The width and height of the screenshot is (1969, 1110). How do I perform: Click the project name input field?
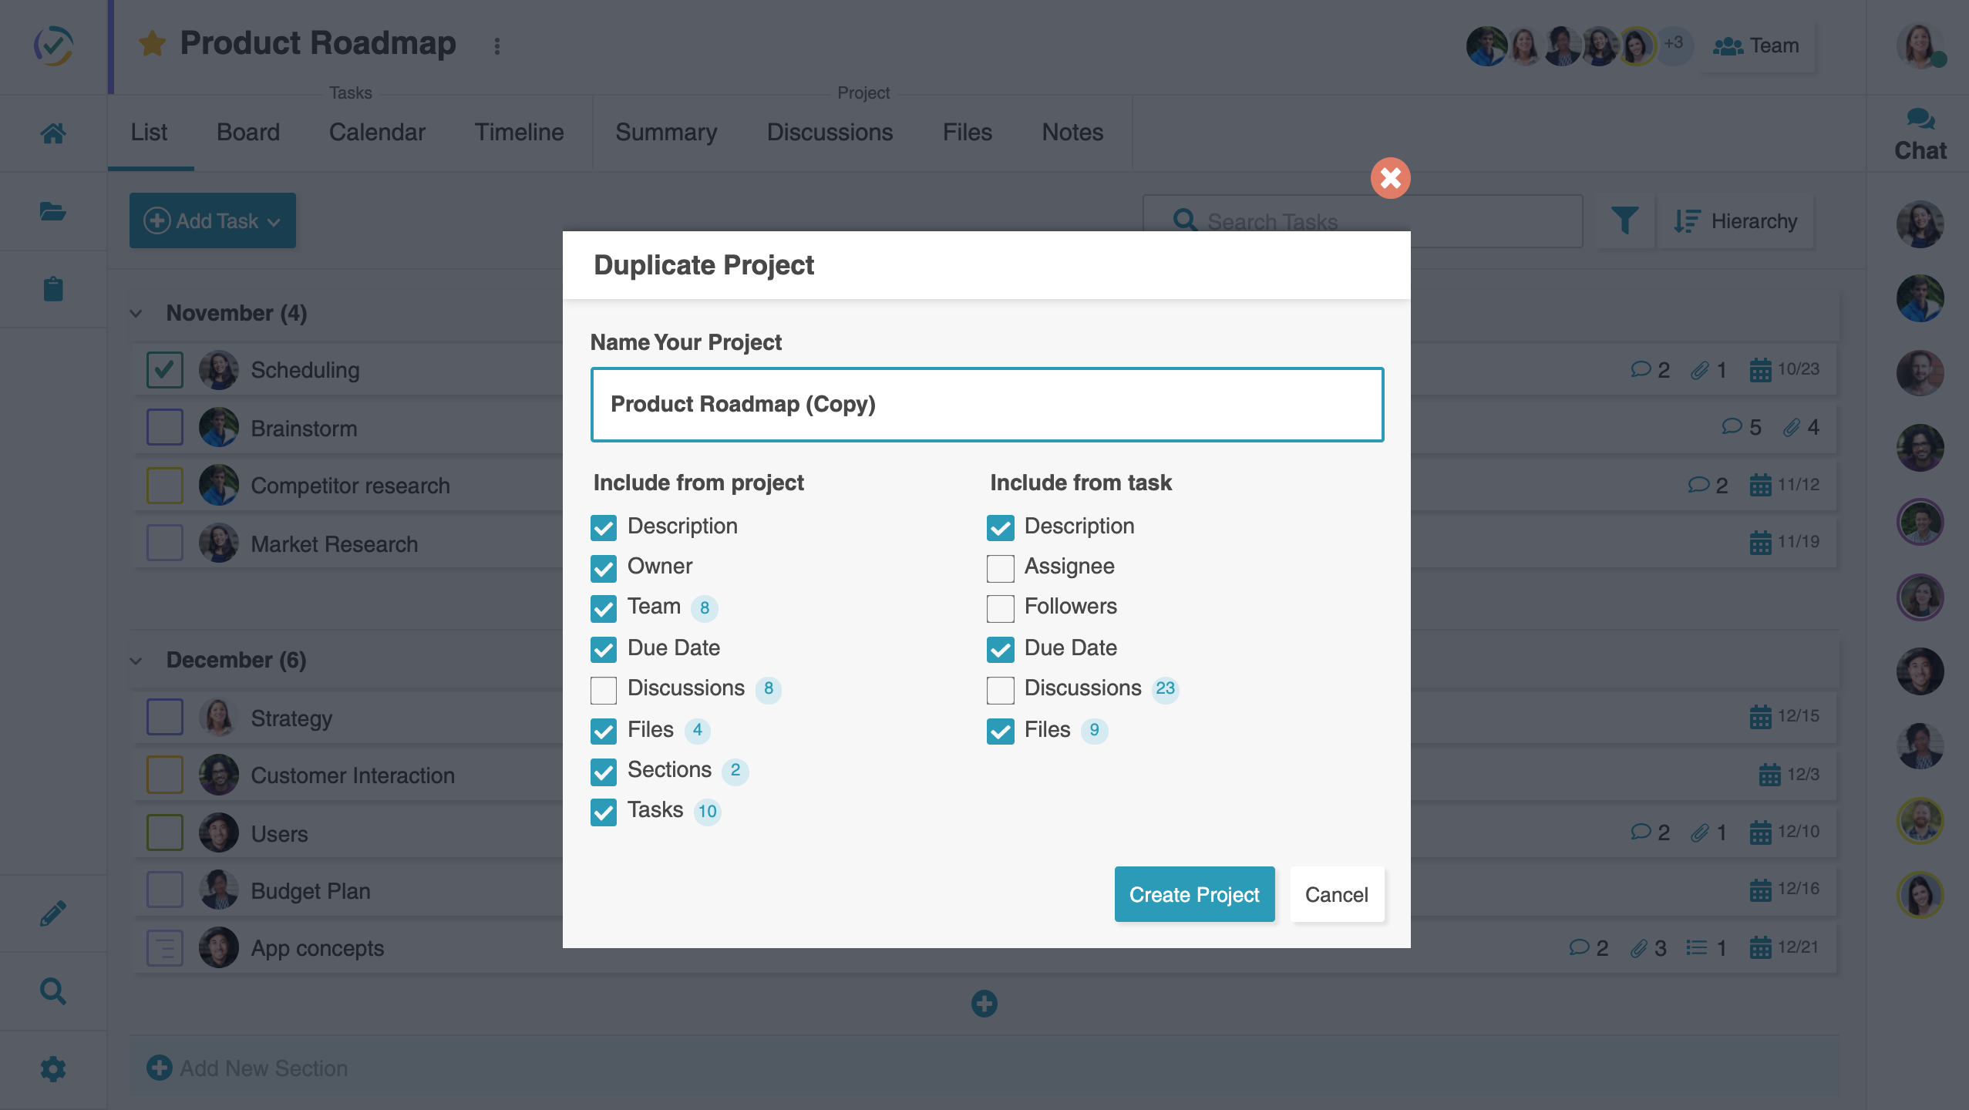point(987,405)
